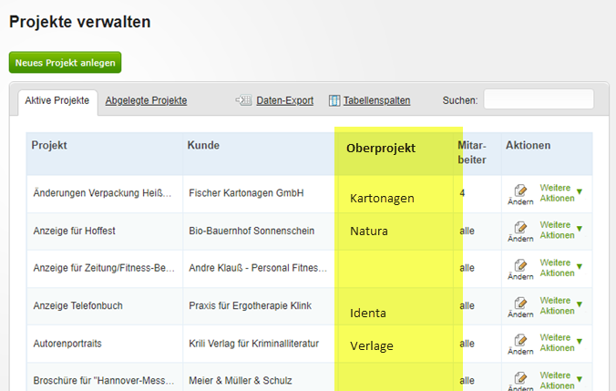Click the Daten-Export icon
This screenshot has width=616, height=391.
[x=243, y=100]
